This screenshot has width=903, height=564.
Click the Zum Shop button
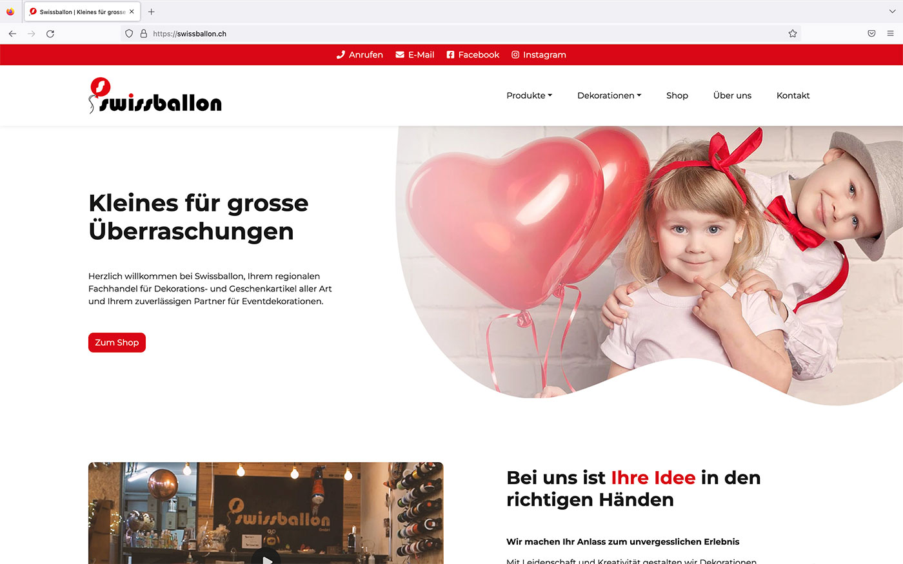(x=117, y=342)
